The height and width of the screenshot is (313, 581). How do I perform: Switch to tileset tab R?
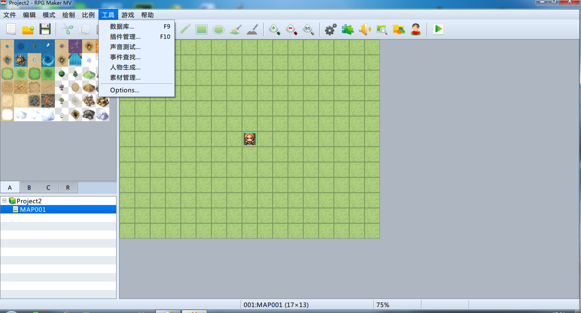click(68, 188)
